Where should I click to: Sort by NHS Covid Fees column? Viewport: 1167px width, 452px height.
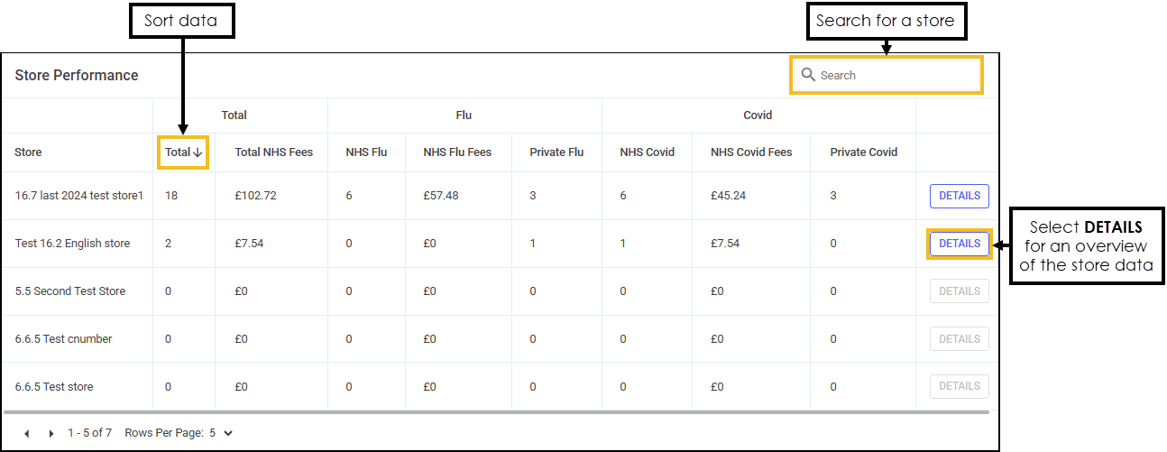click(x=751, y=152)
